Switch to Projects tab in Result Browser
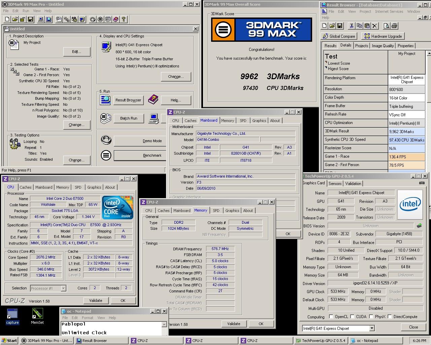The height and width of the screenshot is (345, 431). [x=362, y=46]
